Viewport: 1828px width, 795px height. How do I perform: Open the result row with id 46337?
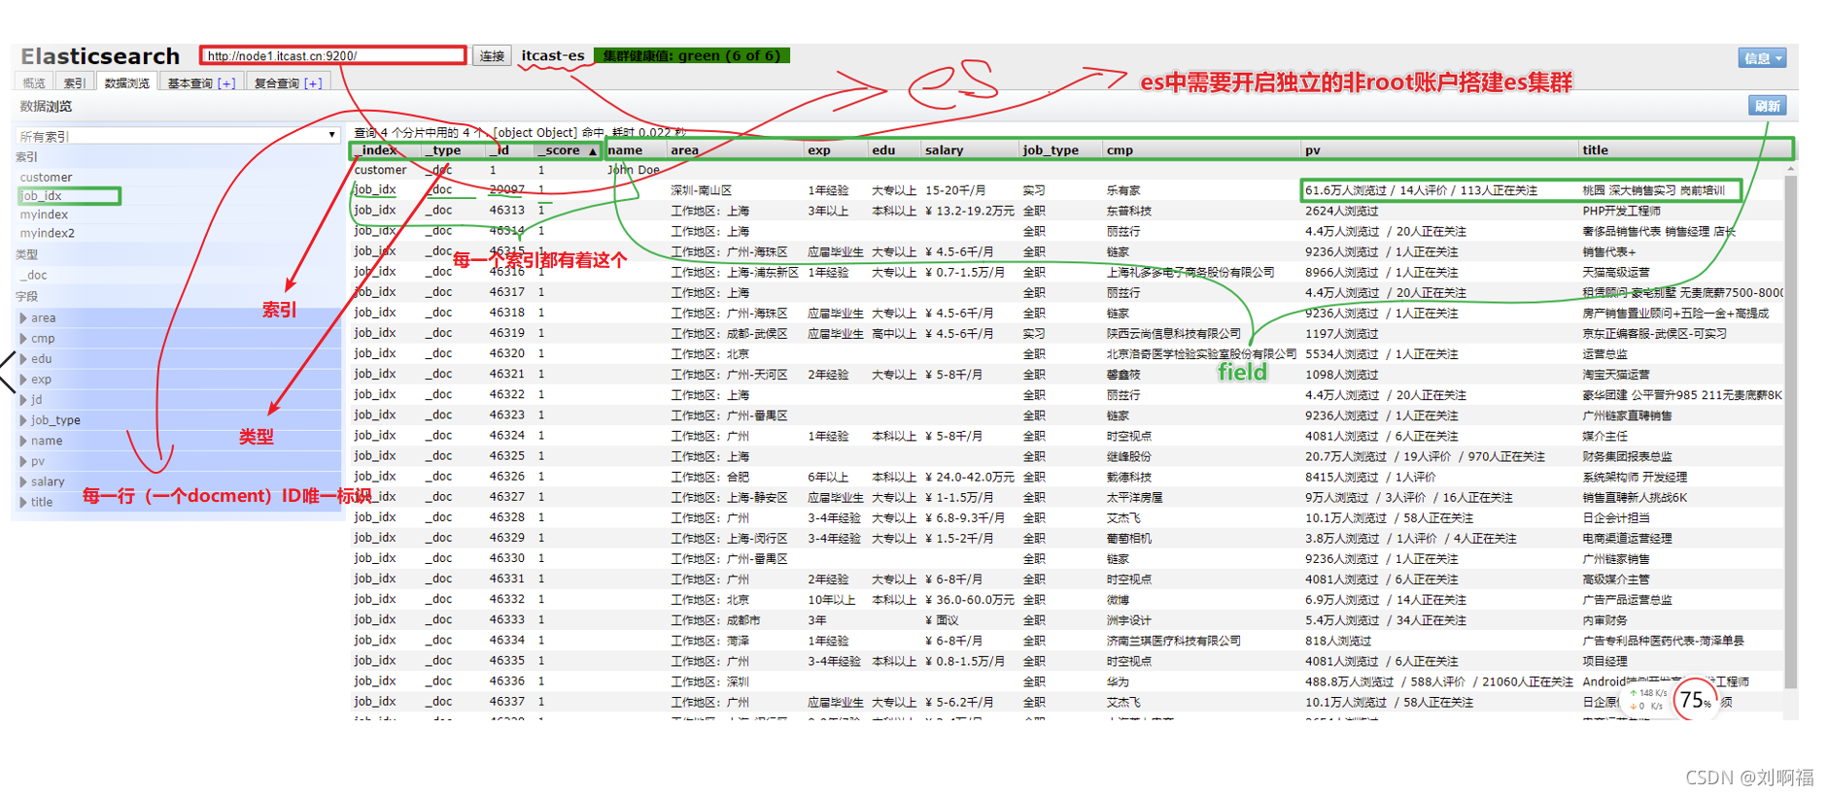coord(1066,702)
